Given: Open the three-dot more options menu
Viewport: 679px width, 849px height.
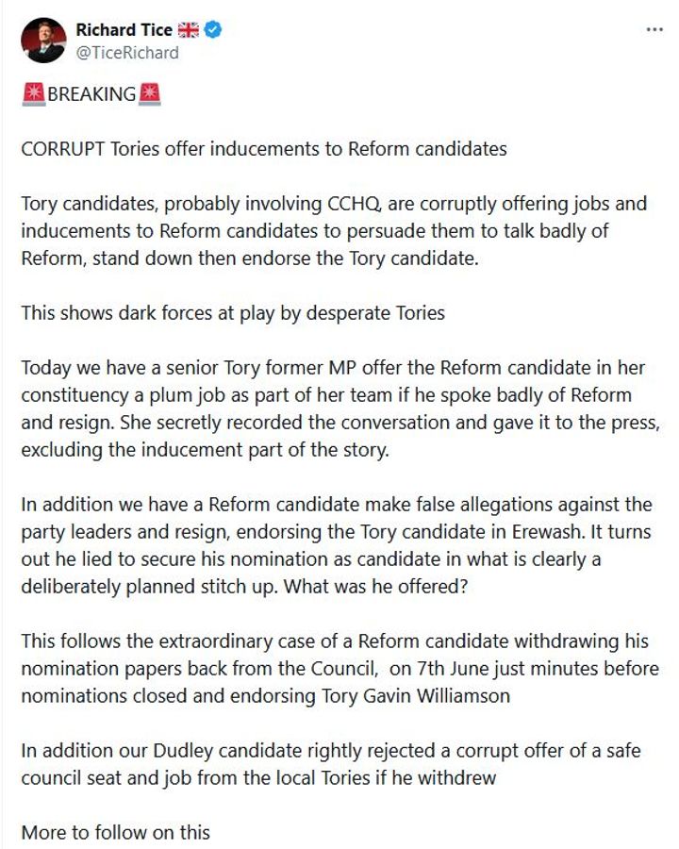Looking at the screenshot, I should click(x=654, y=30).
